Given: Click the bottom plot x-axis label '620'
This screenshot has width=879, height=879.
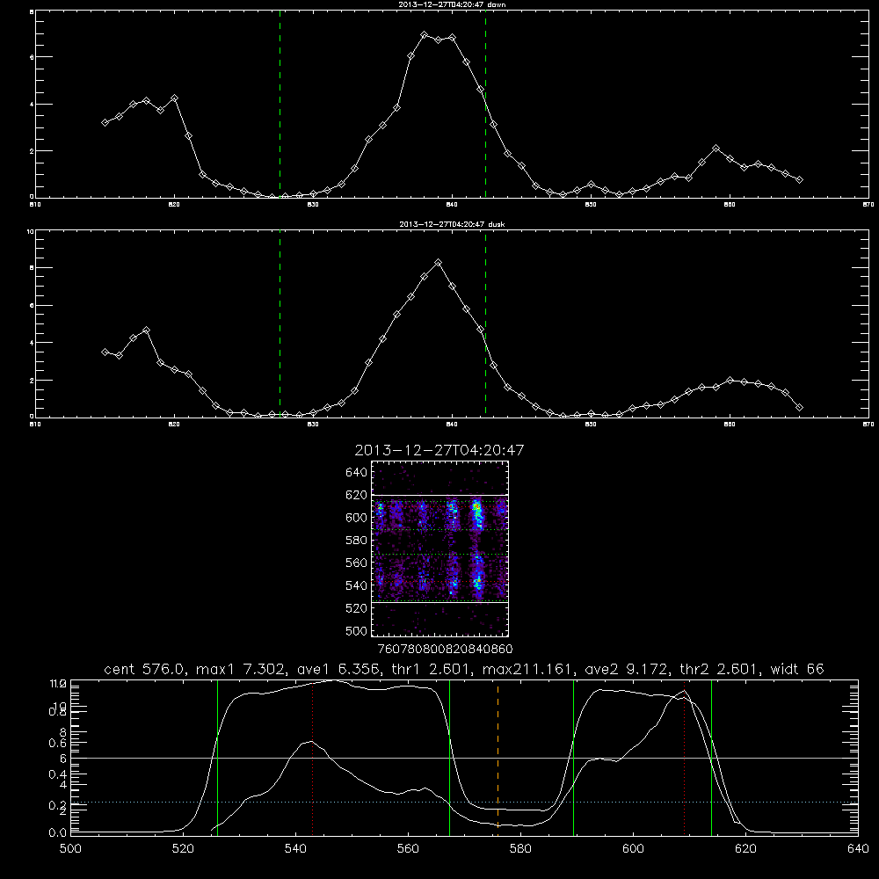Looking at the screenshot, I should [x=745, y=849].
